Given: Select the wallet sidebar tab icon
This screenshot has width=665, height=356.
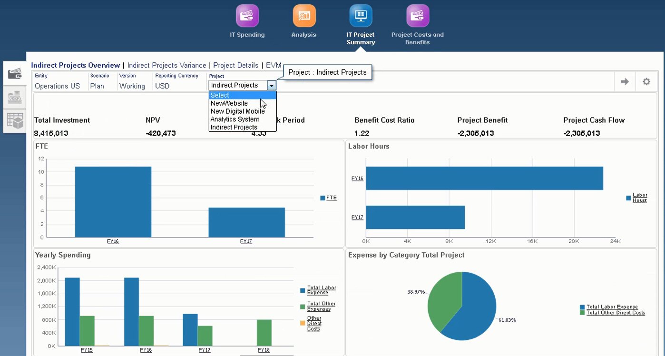Looking at the screenshot, I should click(15, 73).
